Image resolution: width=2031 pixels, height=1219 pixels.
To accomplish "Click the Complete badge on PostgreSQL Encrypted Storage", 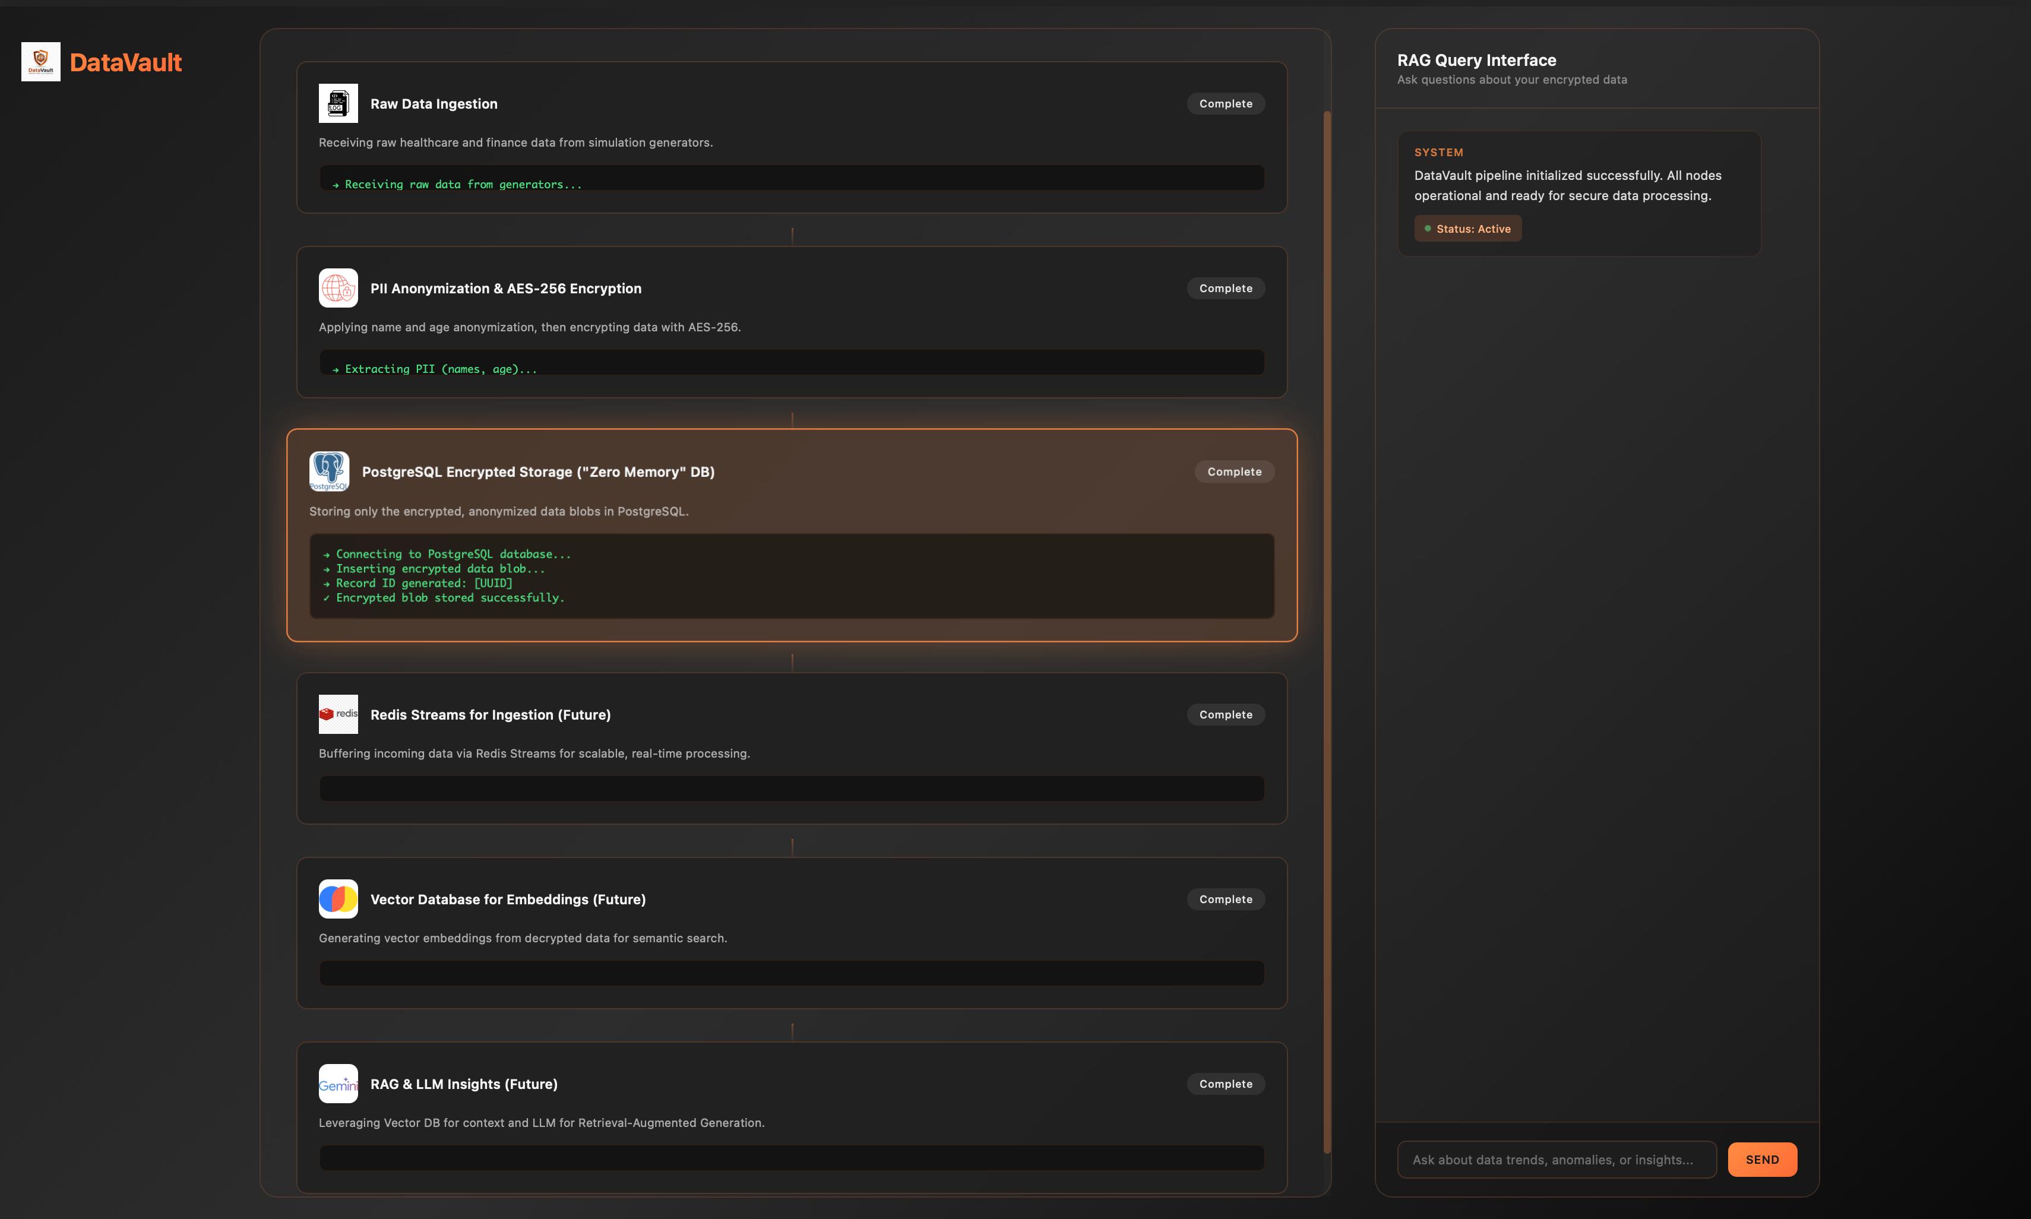I will click(1234, 471).
